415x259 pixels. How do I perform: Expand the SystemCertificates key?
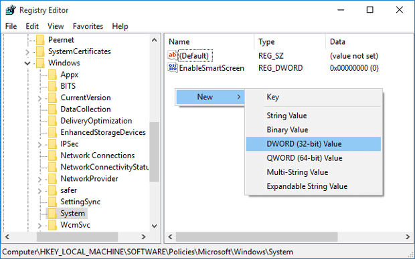[27, 52]
